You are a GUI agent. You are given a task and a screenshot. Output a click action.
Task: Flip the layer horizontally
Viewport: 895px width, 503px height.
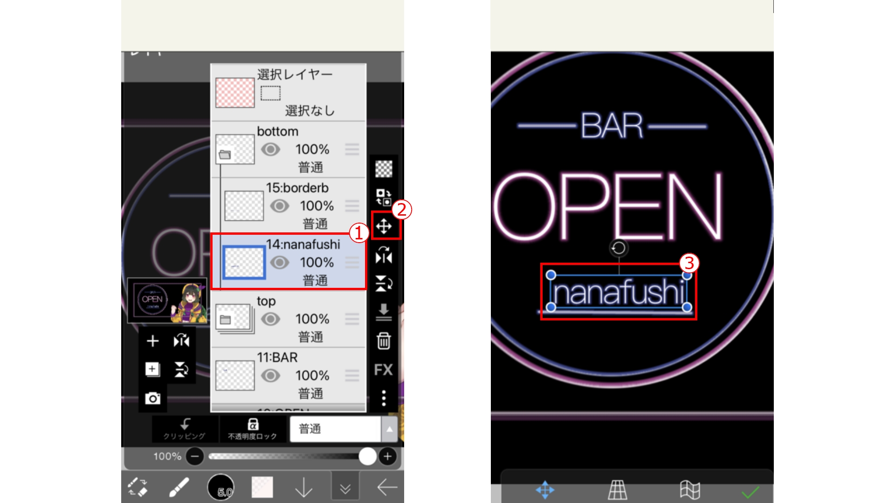tap(384, 256)
